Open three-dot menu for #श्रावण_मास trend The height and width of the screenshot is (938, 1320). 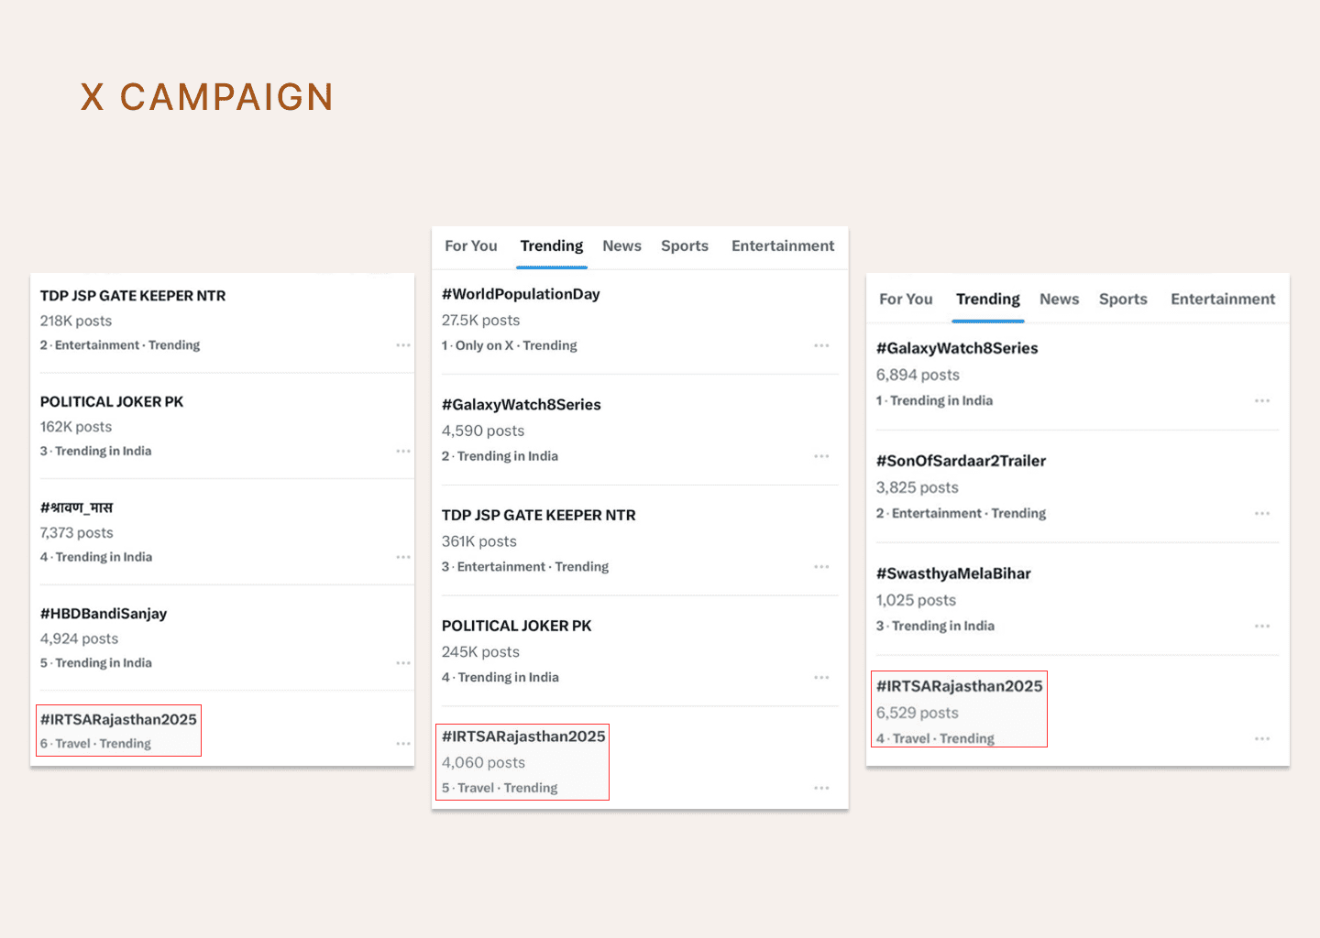[x=403, y=557]
